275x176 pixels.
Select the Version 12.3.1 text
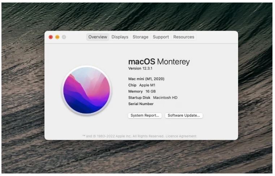pos(140,68)
